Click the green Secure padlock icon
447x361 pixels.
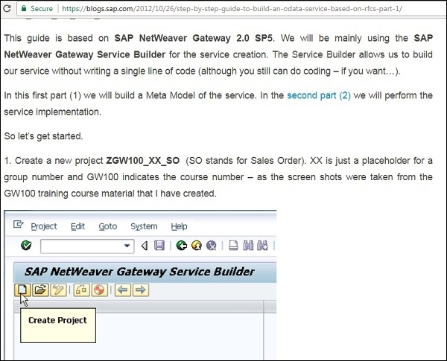pyautogui.click(x=24, y=8)
